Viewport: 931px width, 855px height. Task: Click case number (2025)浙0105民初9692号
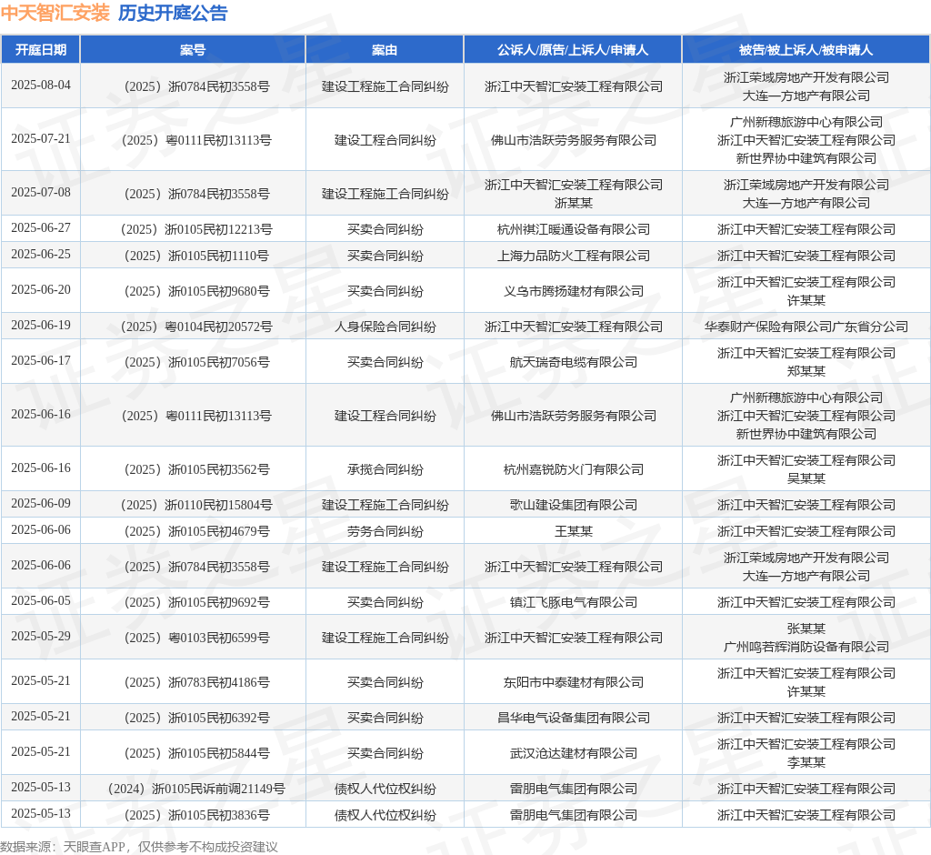(x=196, y=602)
